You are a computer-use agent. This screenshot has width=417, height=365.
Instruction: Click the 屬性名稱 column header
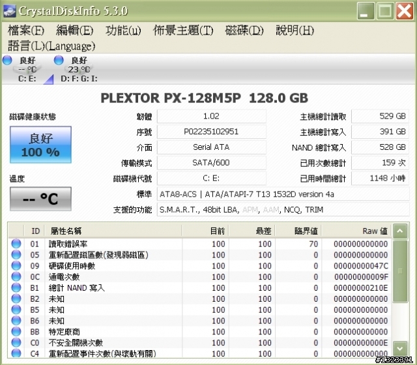click(x=113, y=231)
